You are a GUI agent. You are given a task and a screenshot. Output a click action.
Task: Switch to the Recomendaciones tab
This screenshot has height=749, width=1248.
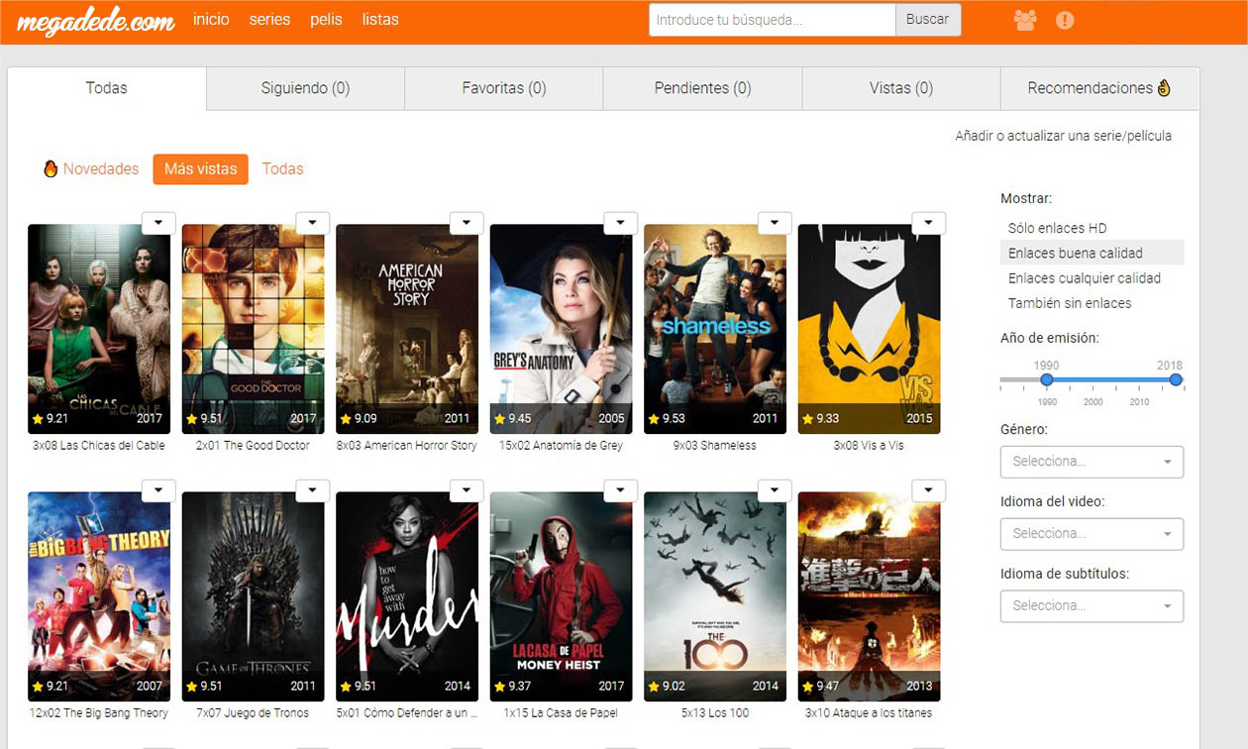coord(1099,88)
